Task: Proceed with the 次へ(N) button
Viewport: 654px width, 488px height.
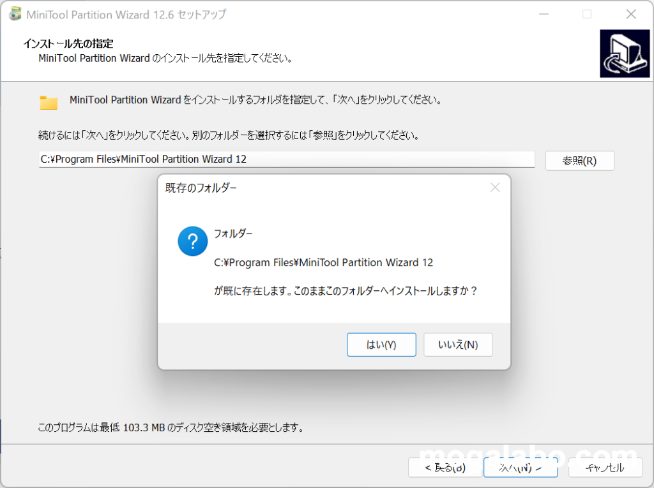Action: [521, 468]
